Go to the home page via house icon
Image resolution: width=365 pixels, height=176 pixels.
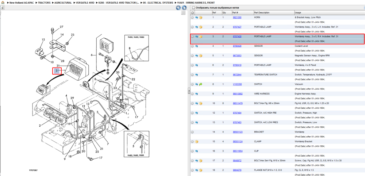(3, 3)
